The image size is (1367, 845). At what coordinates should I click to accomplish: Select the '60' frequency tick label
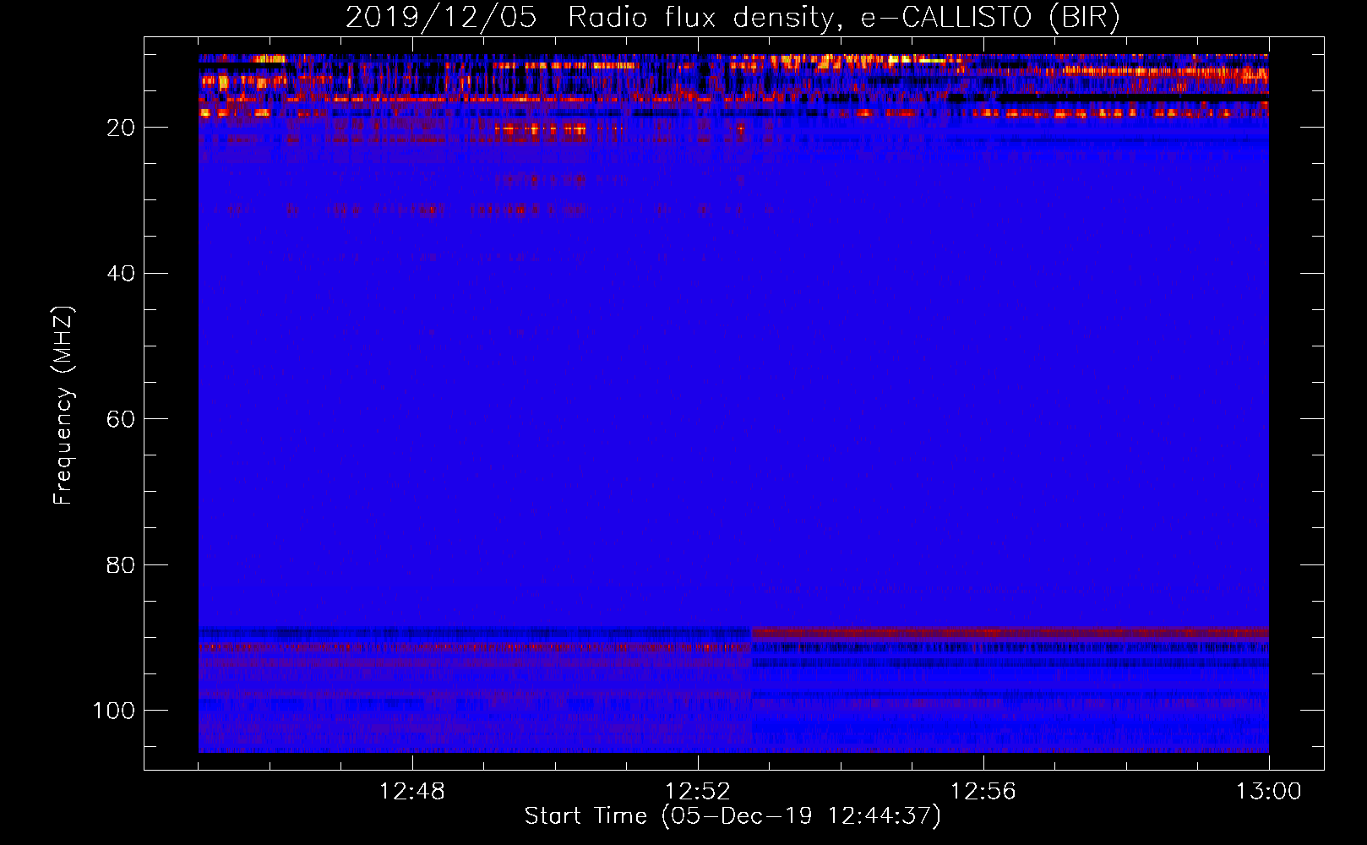(x=120, y=419)
